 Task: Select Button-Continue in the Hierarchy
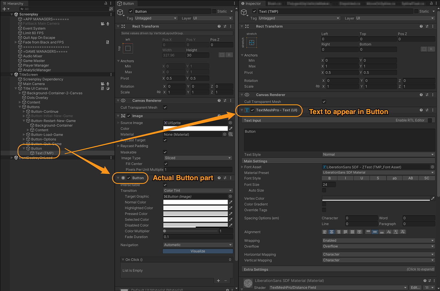pyautogui.click(x=45, y=111)
